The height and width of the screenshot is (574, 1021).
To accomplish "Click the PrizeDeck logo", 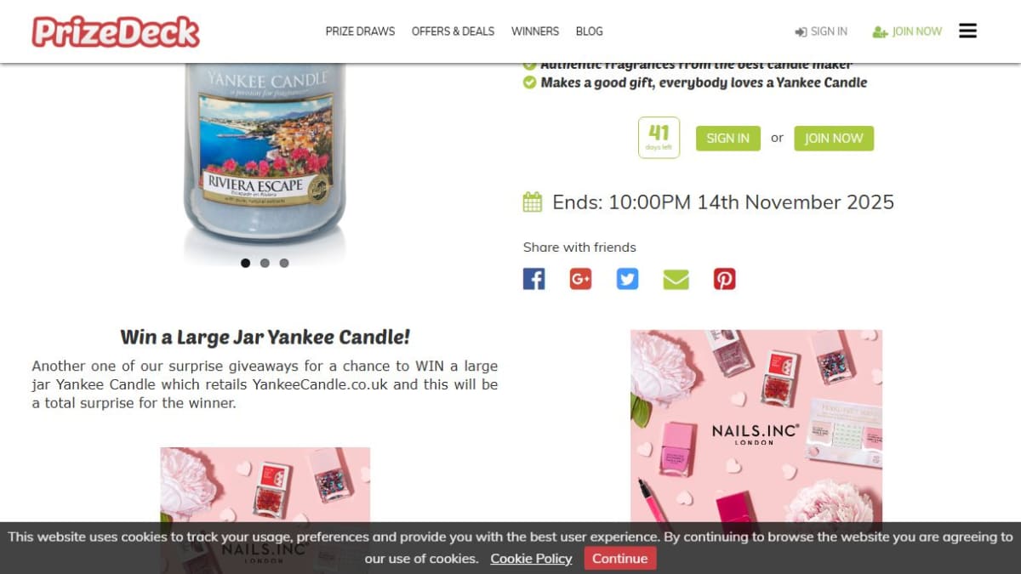I will [116, 31].
